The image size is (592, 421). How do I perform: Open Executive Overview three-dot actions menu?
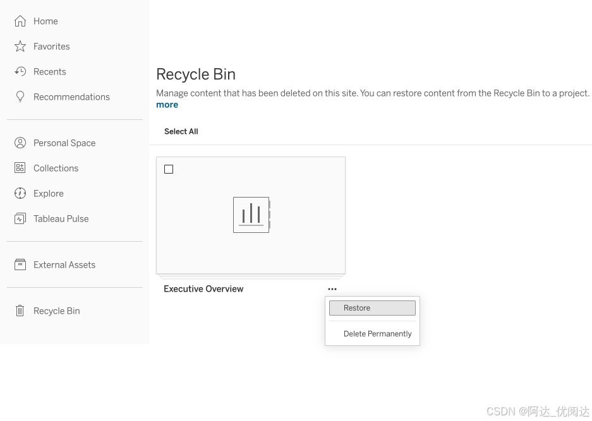332,289
